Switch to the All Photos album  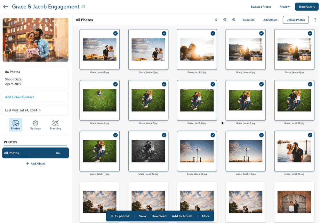(35, 153)
